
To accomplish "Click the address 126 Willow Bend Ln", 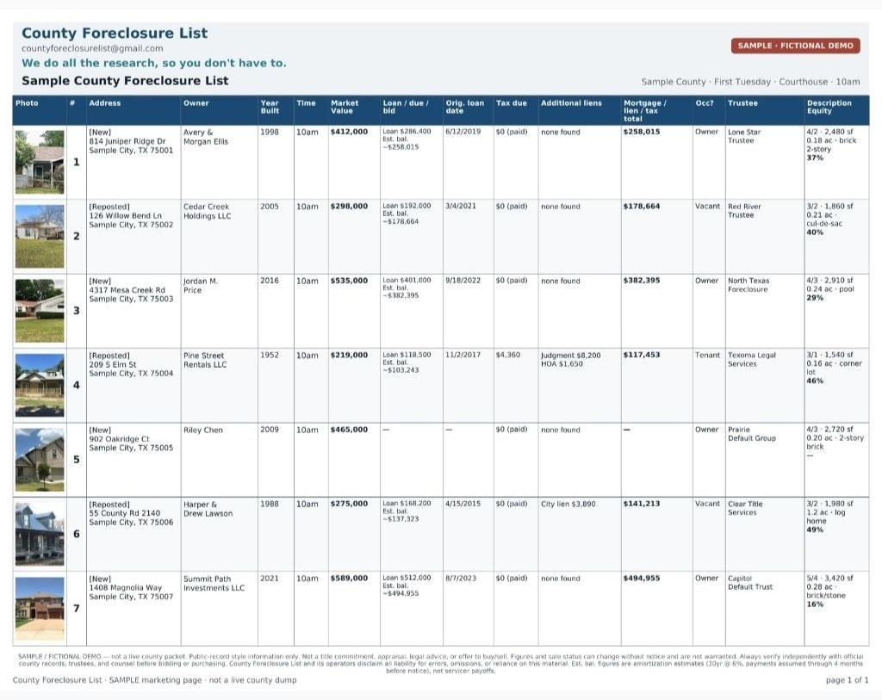I will point(126,215).
